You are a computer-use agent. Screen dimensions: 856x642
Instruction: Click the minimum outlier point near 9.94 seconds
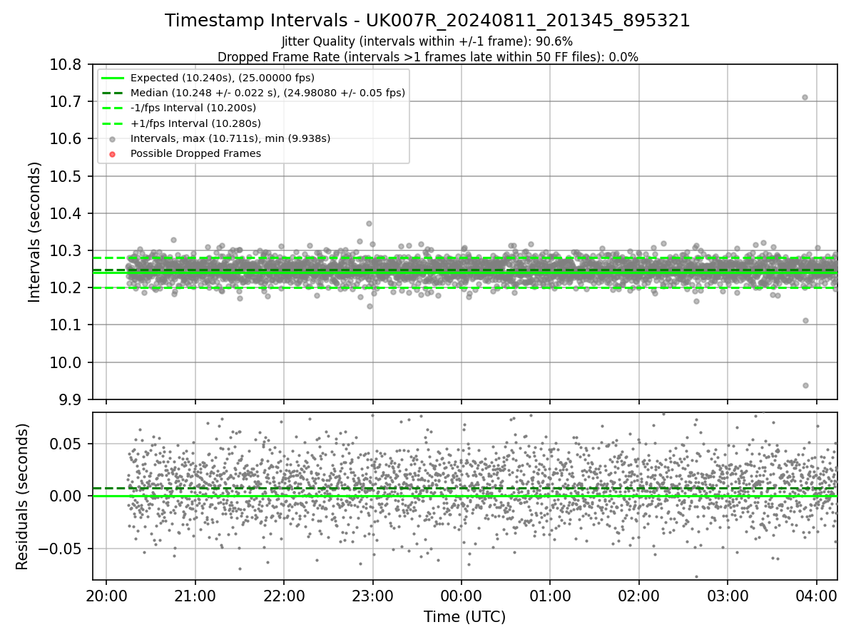click(x=805, y=385)
